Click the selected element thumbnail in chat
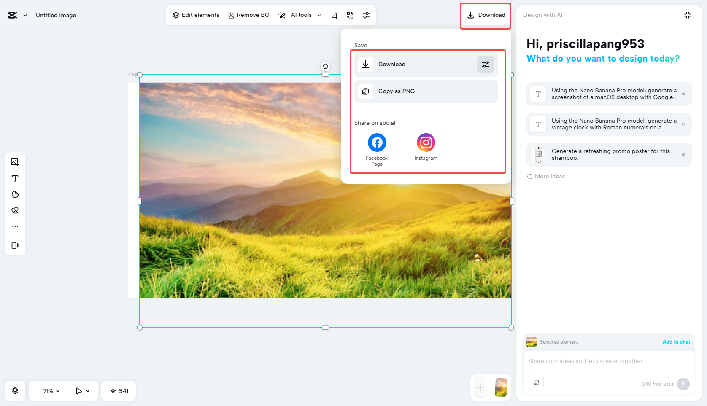707x406 pixels. pyautogui.click(x=532, y=342)
